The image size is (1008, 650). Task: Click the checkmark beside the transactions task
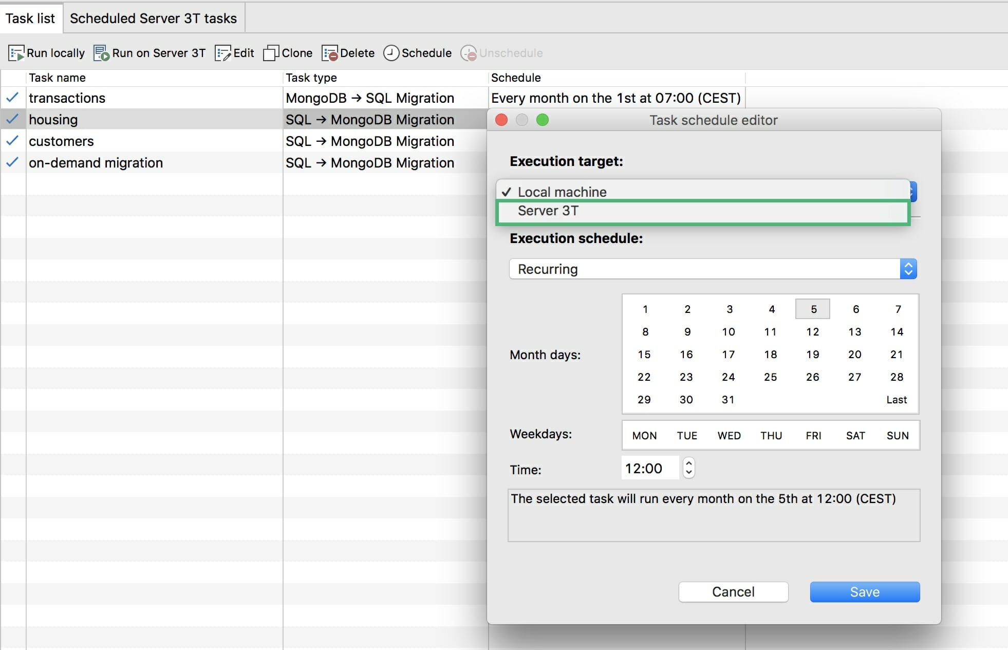[13, 98]
